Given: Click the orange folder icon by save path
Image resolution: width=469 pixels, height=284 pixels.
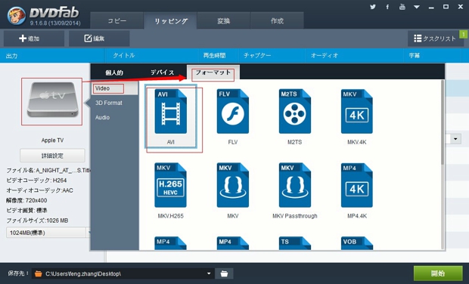Looking at the screenshot, I should tap(39, 273).
